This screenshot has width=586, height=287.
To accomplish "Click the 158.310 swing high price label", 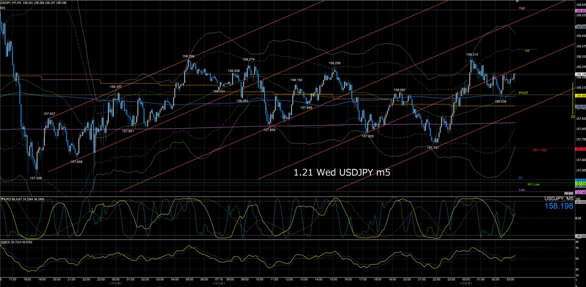I will click(472, 55).
